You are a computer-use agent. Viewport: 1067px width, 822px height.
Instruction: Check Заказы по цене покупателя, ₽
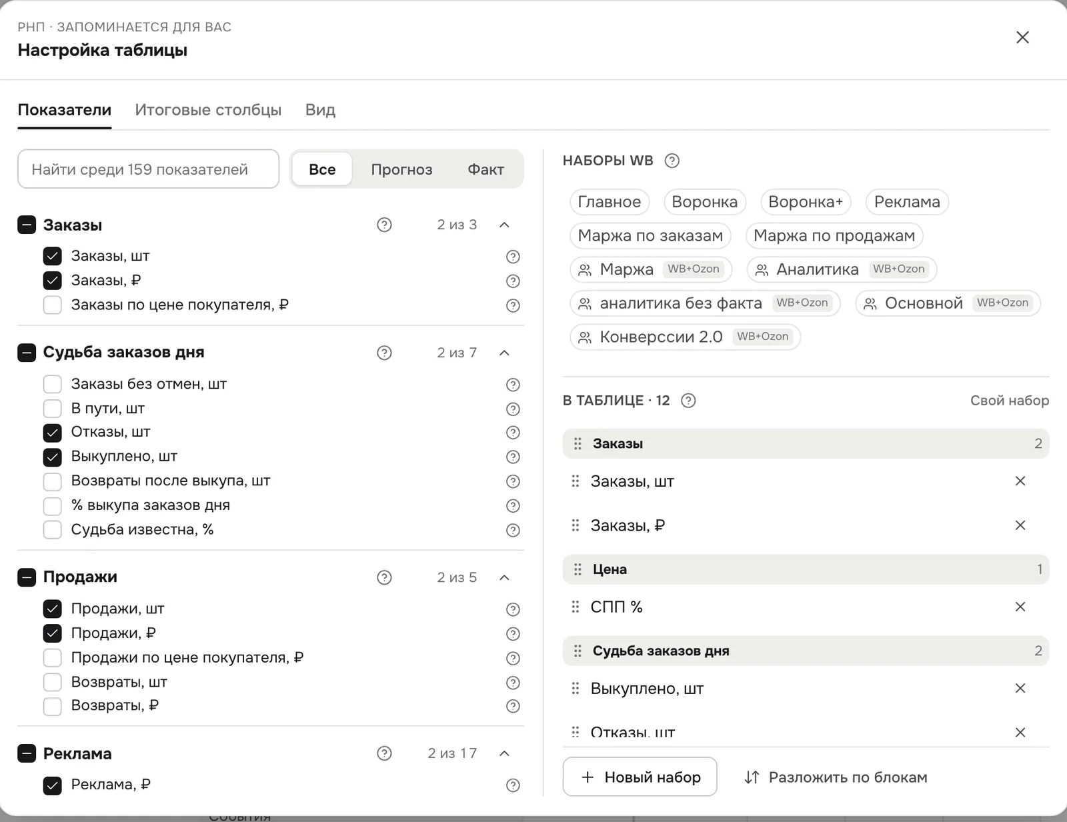pos(53,305)
